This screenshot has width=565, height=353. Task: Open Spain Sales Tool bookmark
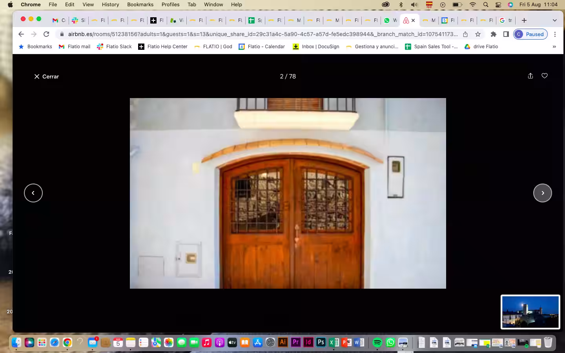(x=431, y=47)
